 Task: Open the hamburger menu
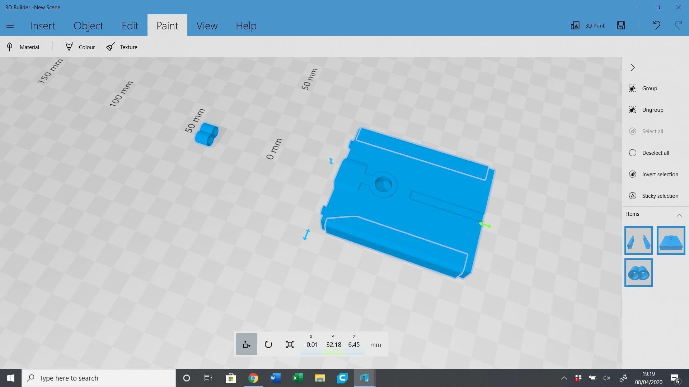click(x=10, y=25)
